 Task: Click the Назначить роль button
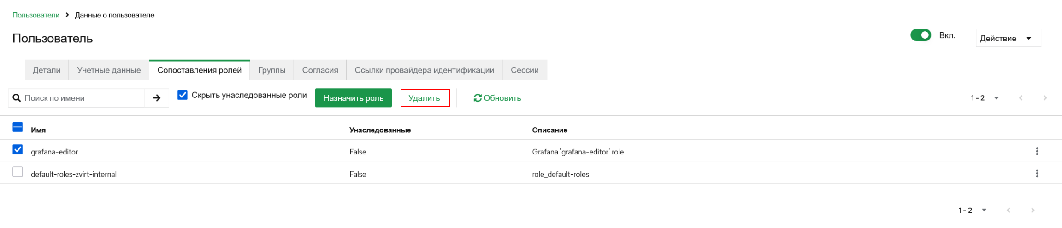pyautogui.click(x=353, y=98)
